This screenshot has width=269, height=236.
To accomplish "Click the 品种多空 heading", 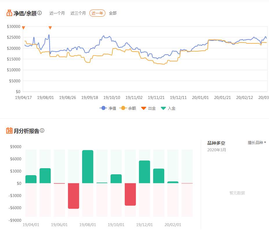I will (216, 143).
